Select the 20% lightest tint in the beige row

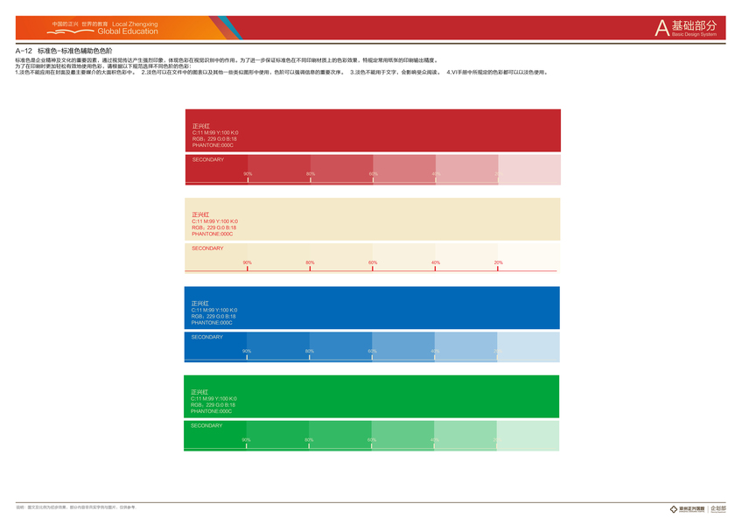point(529,258)
